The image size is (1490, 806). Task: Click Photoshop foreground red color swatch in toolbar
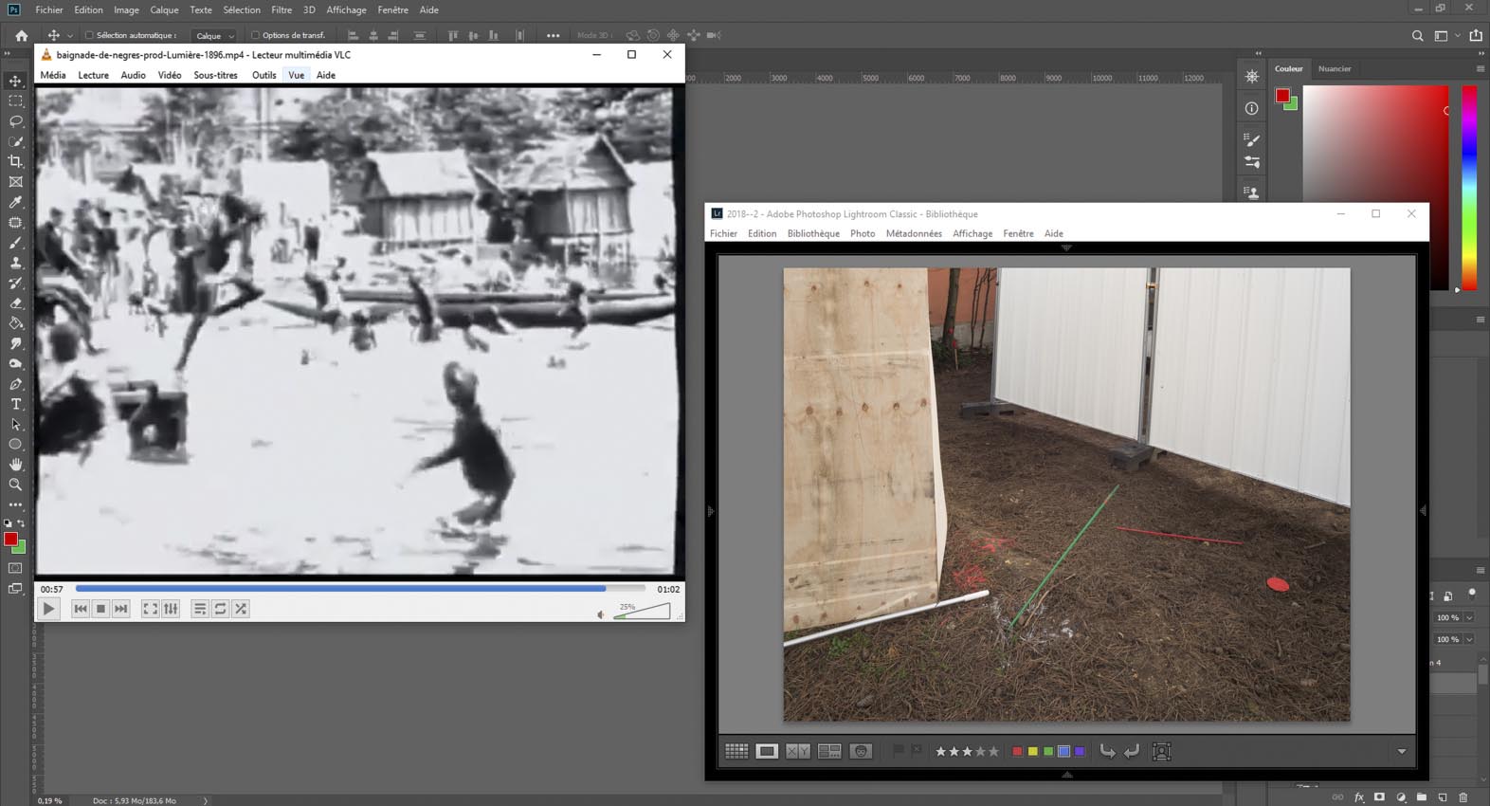coord(10,540)
